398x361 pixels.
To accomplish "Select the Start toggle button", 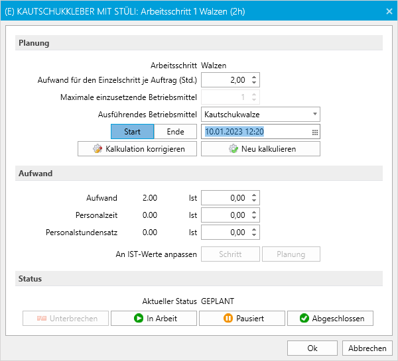I will point(132,132).
